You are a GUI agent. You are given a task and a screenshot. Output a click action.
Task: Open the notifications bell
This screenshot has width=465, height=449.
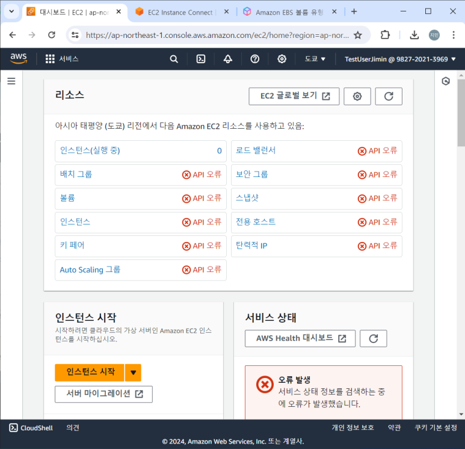pos(228,59)
